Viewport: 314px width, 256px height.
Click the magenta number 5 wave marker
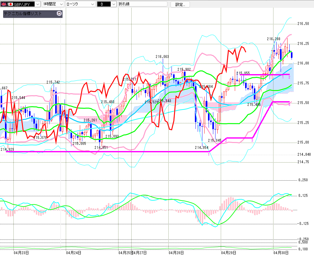pos(289,105)
